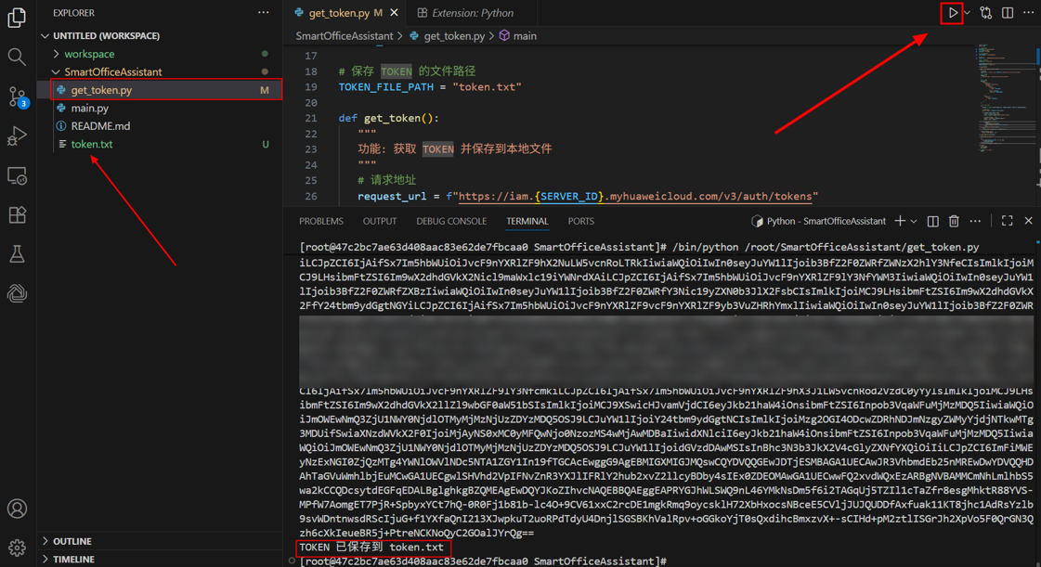Open Manage gear icon at bottom

coord(17,548)
